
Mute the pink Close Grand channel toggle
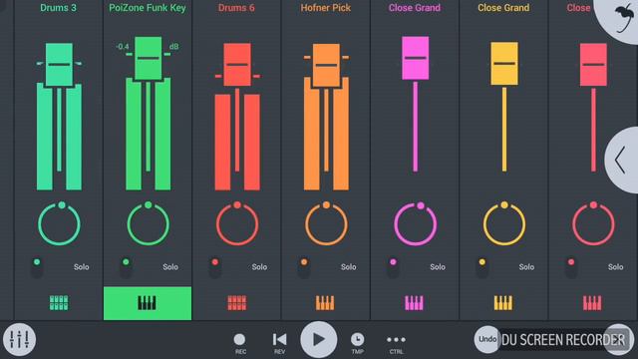[x=393, y=267]
